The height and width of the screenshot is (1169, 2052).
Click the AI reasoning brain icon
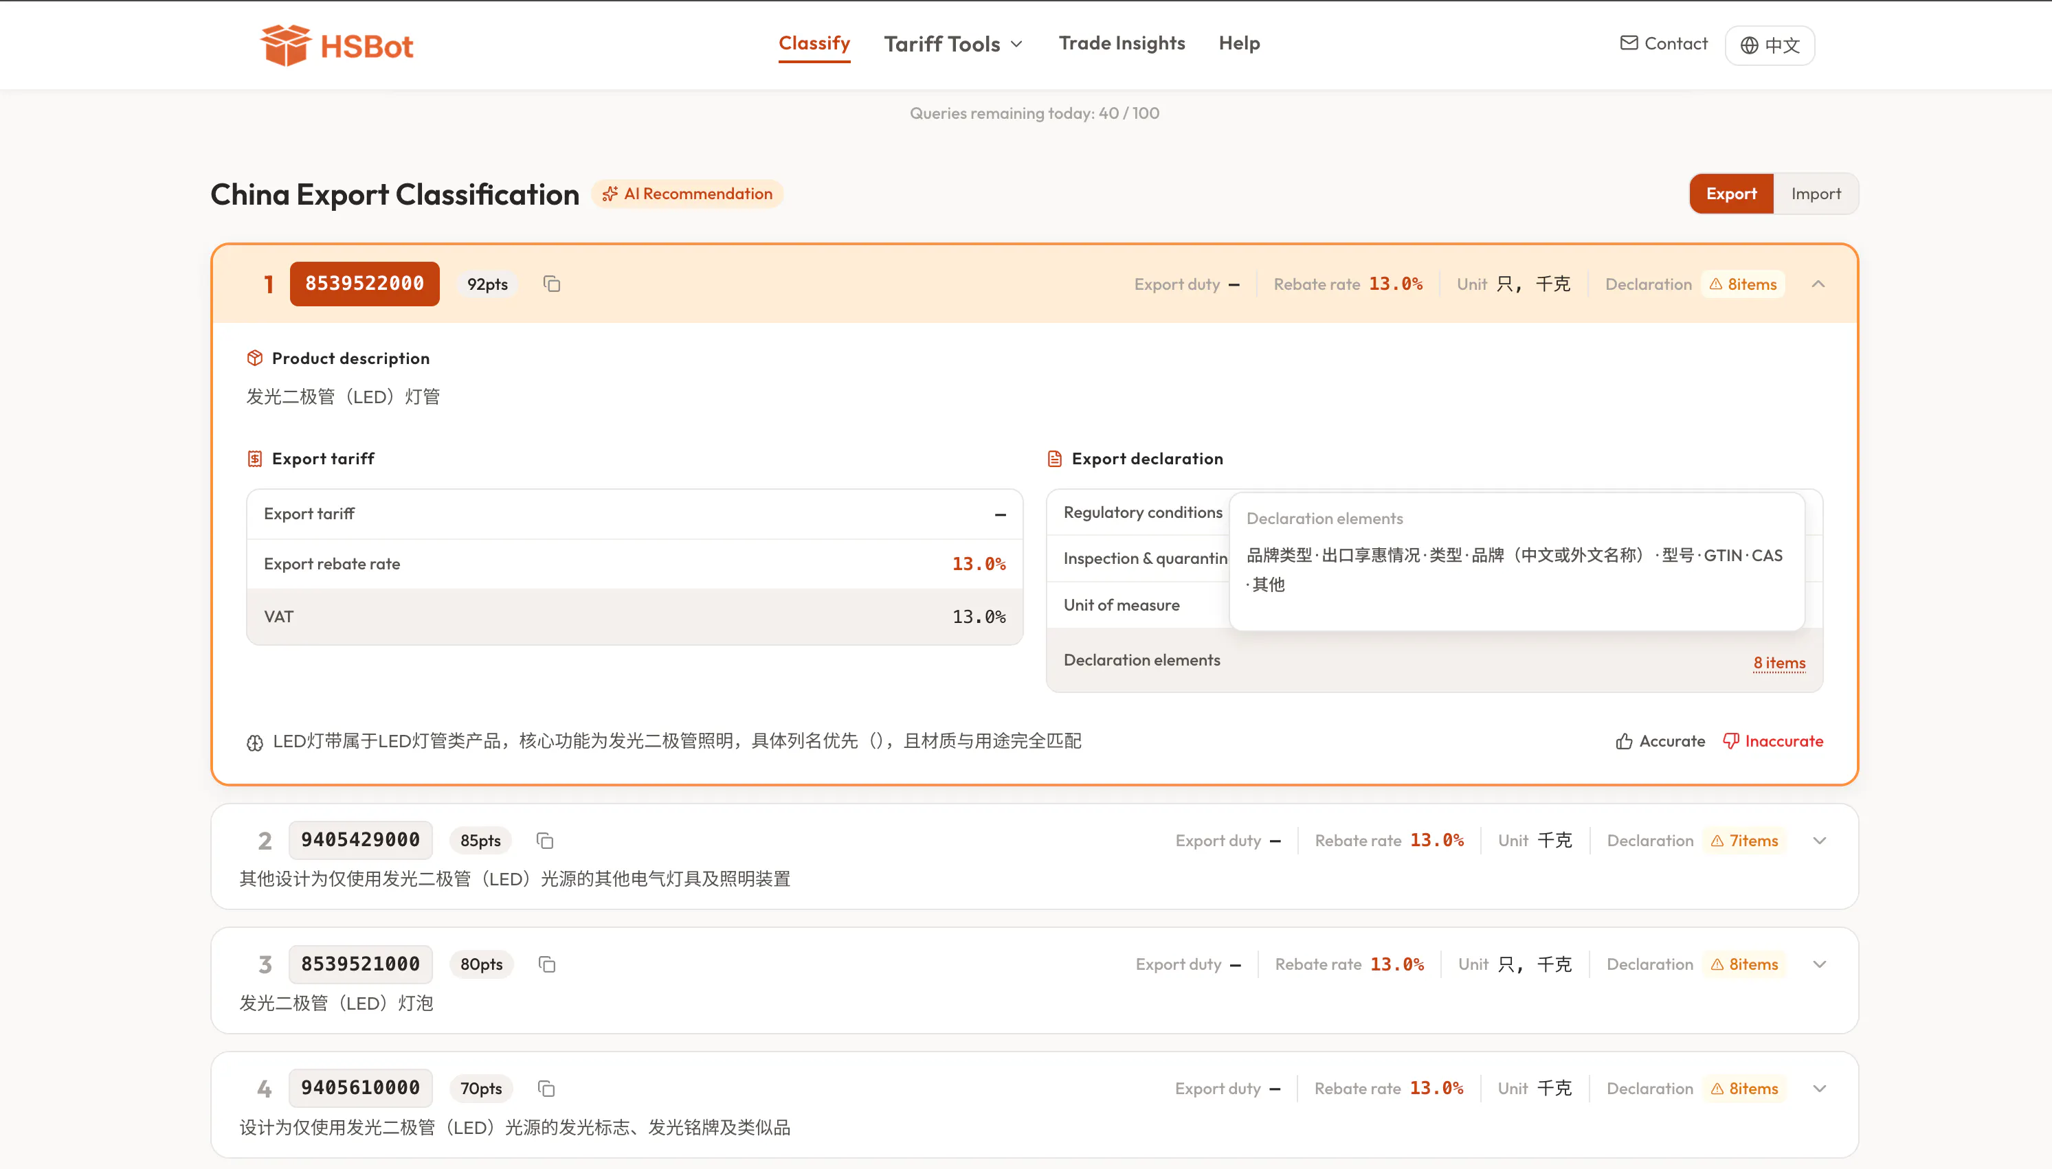coord(254,742)
